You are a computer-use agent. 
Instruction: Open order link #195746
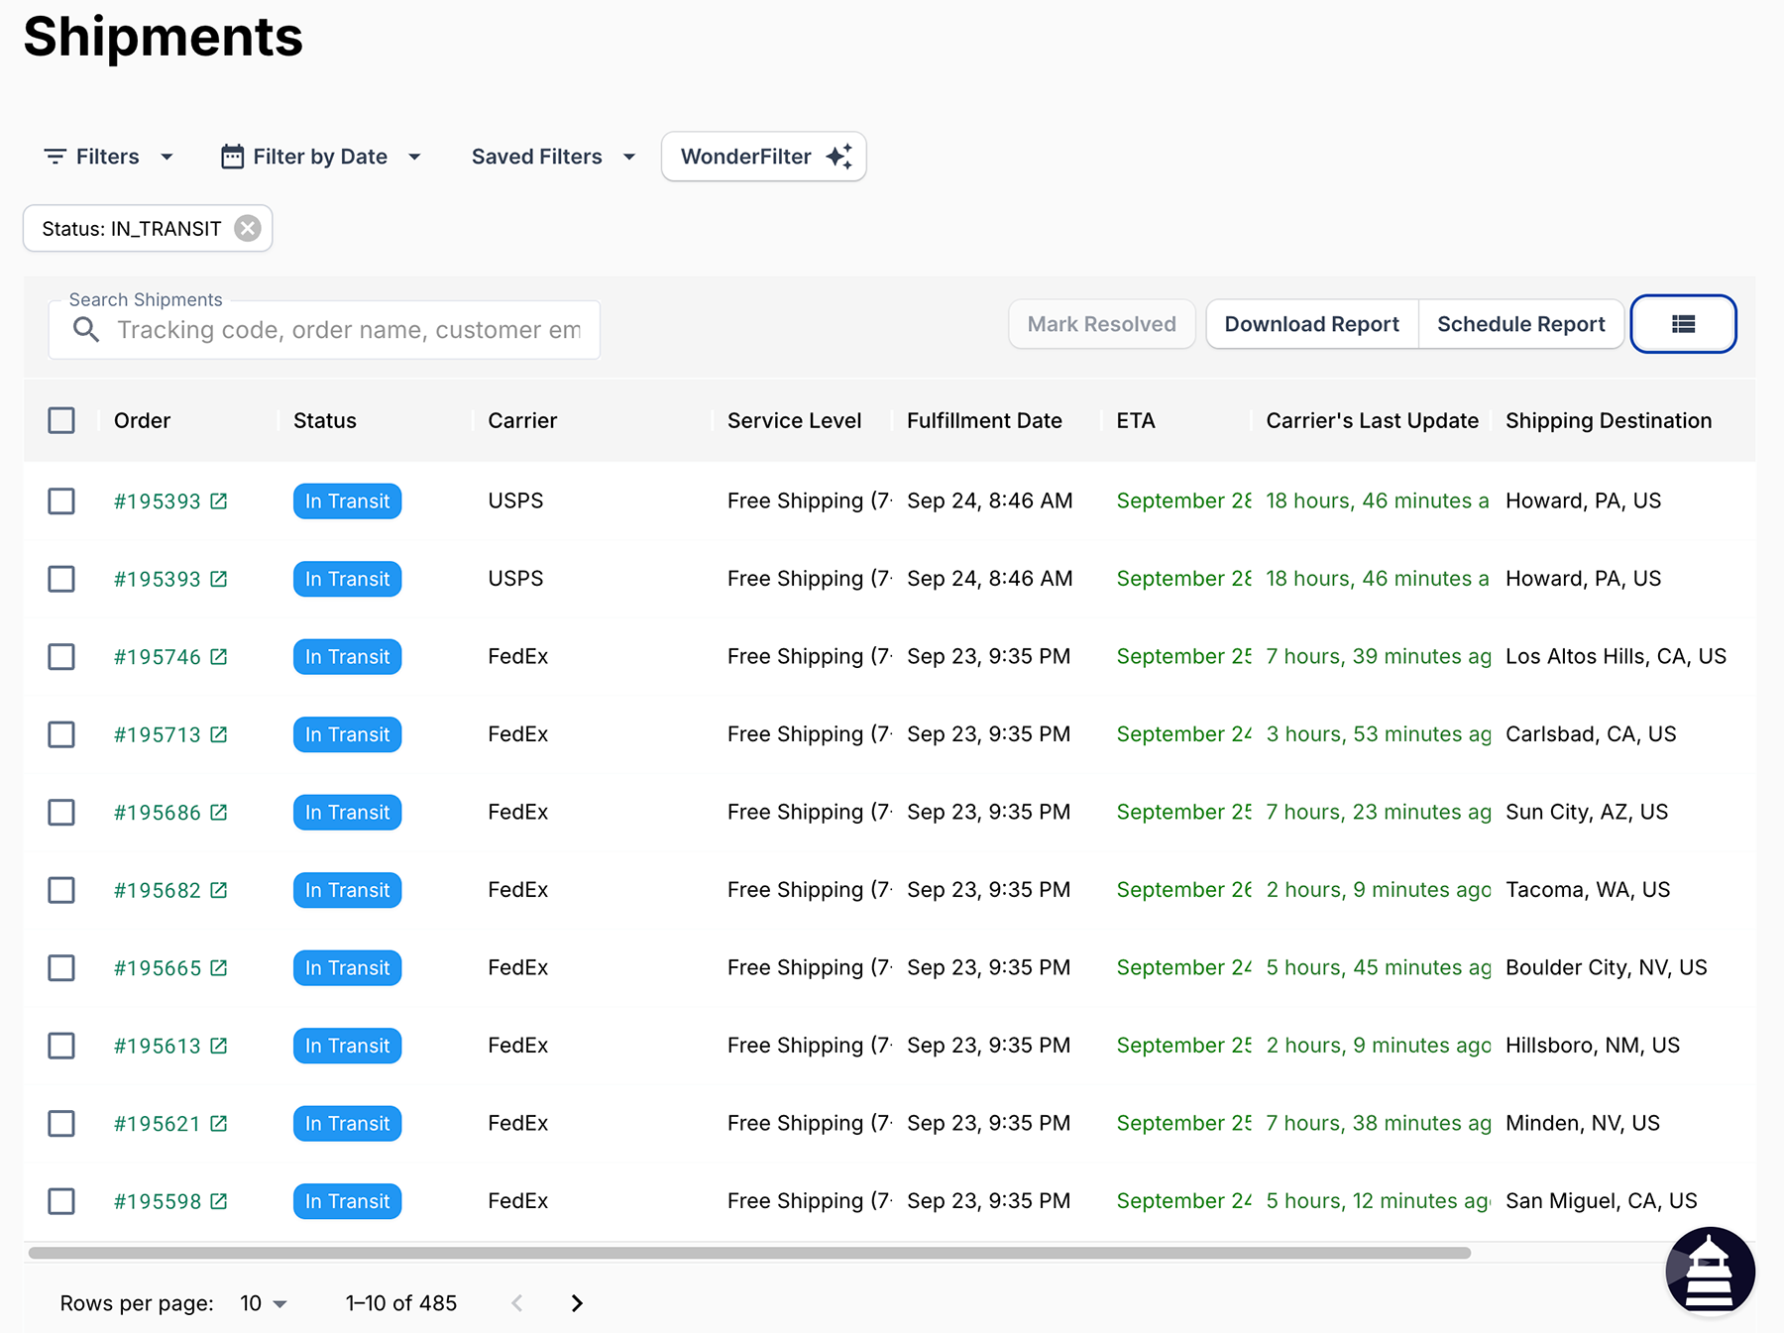pyautogui.click(x=158, y=656)
